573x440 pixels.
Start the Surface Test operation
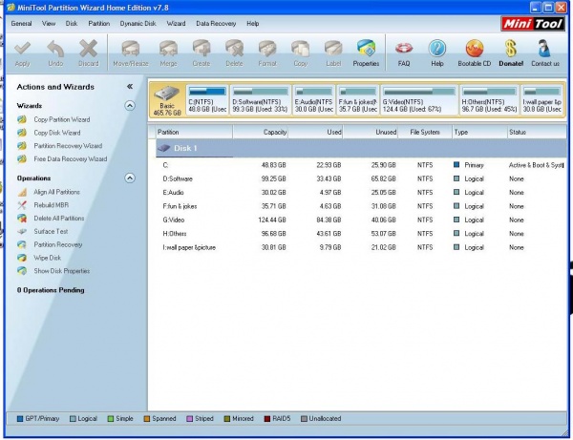pos(50,231)
